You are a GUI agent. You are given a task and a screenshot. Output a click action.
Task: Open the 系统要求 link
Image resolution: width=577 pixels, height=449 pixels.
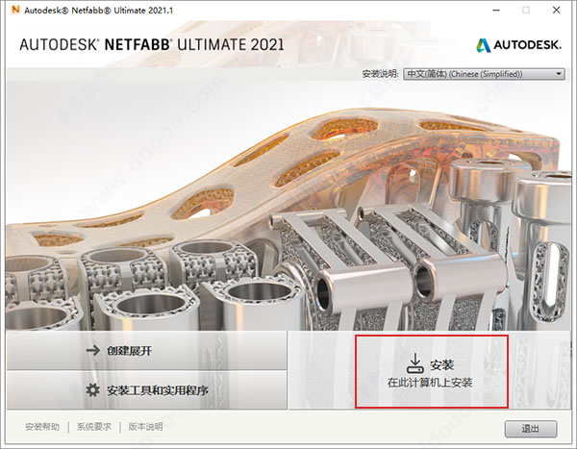94,427
